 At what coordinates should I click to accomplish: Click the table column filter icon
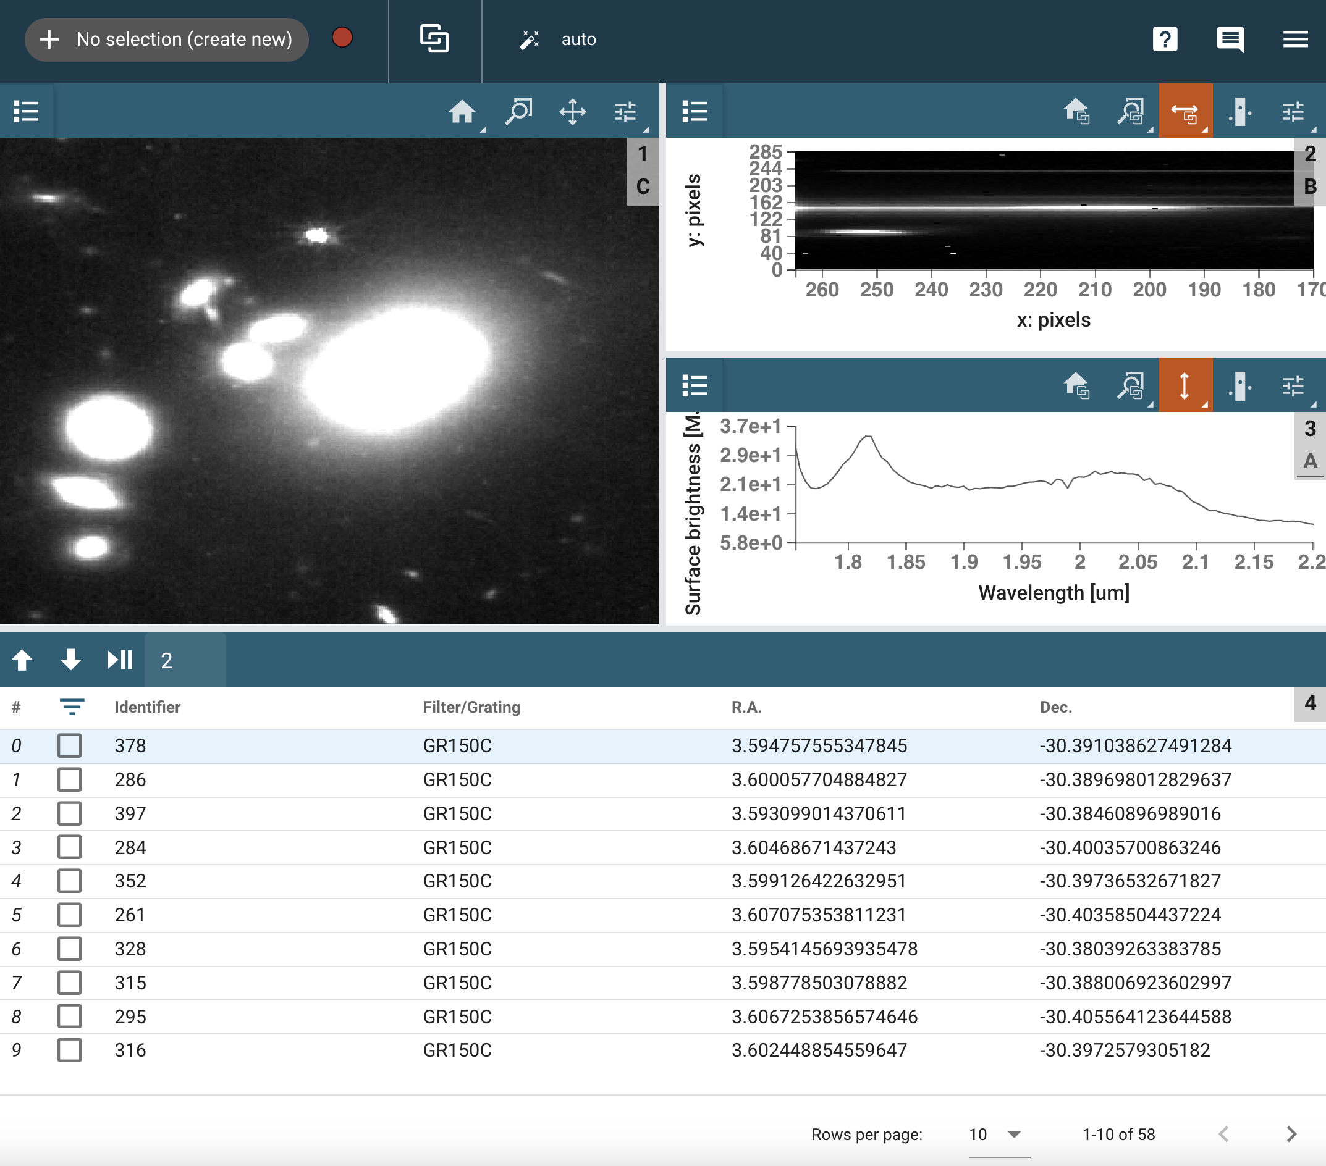pyautogui.click(x=71, y=707)
